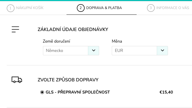Go to Informace o vás step
Viewport: 192px width, 108px height.
tap(173, 8)
